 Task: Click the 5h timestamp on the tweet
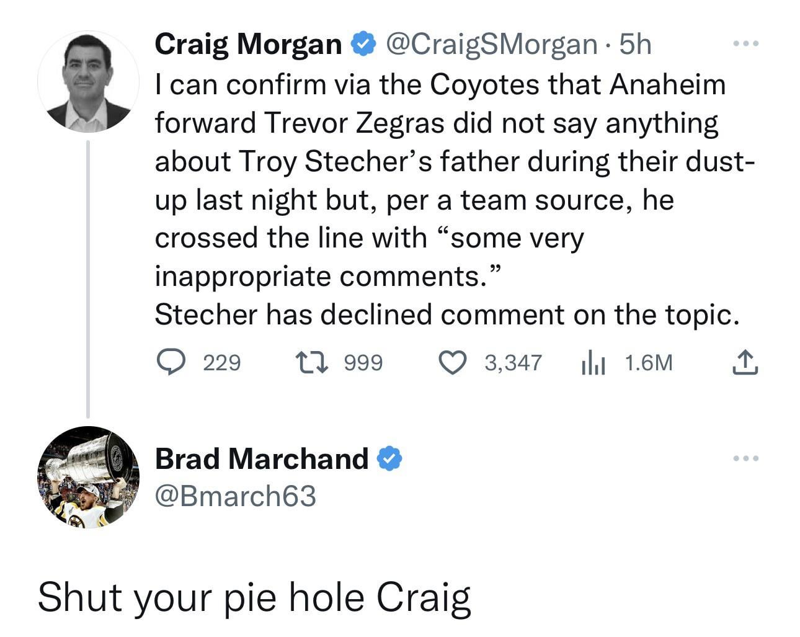tap(636, 44)
